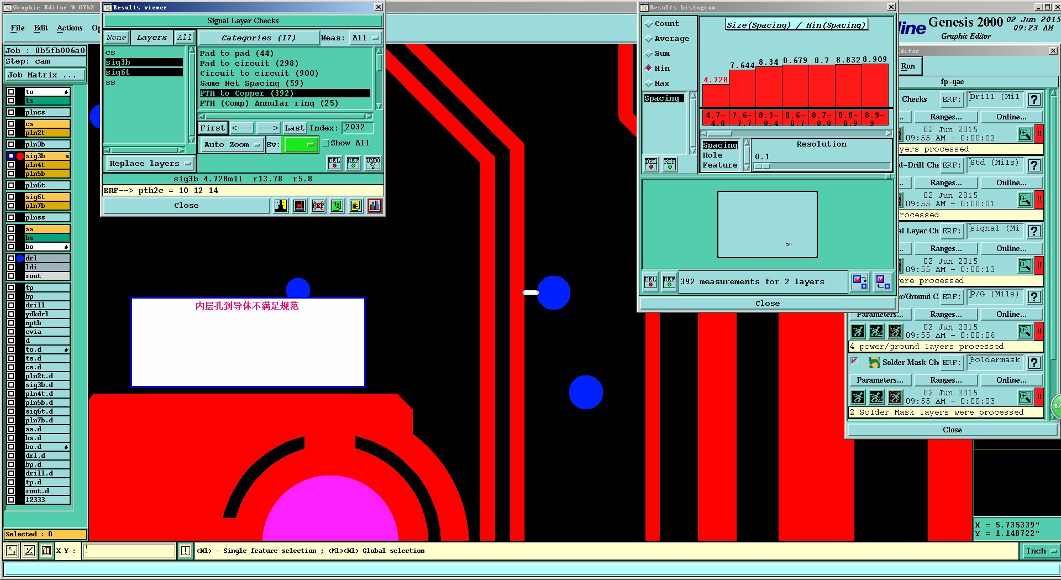
Task: Click second run icon in Solder Mask row
Action: click(876, 397)
